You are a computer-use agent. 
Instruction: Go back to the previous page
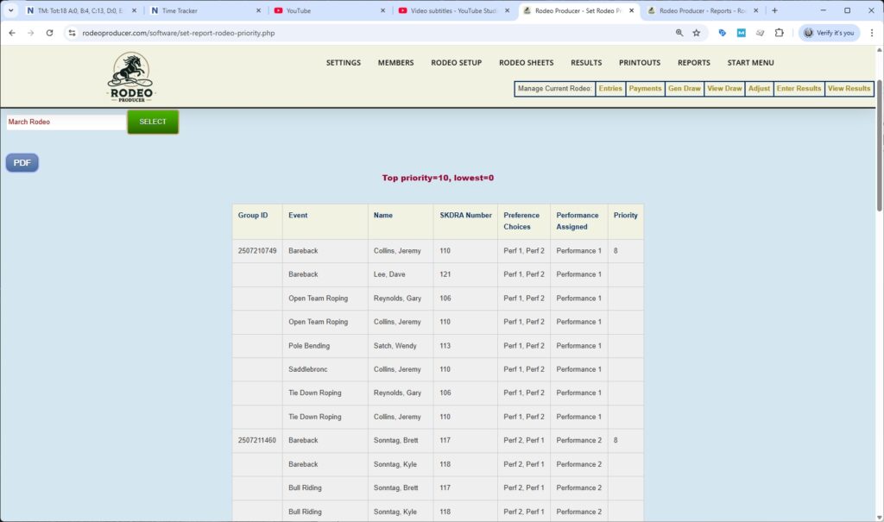12,33
